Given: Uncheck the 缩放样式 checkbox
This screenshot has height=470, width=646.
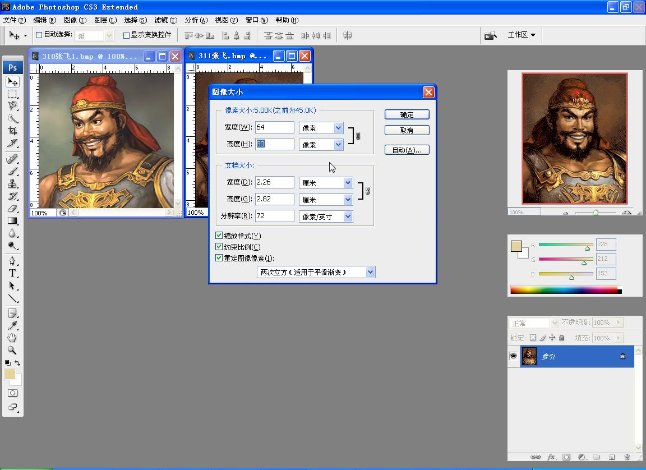Looking at the screenshot, I should click(219, 236).
